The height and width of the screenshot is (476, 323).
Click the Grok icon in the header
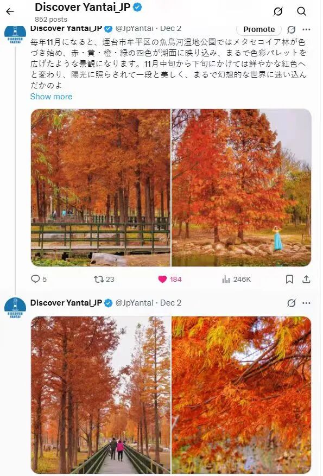[278, 11]
